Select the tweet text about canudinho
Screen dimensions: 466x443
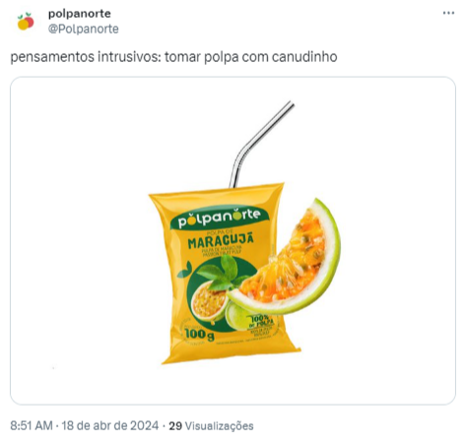tap(173, 57)
